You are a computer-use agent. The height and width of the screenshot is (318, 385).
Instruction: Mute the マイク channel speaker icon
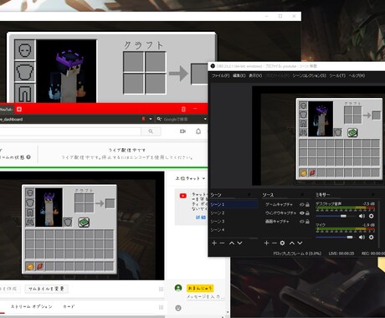pos(362,237)
